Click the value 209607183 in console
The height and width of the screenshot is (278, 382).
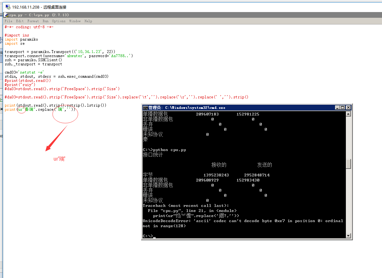coord(207,114)
